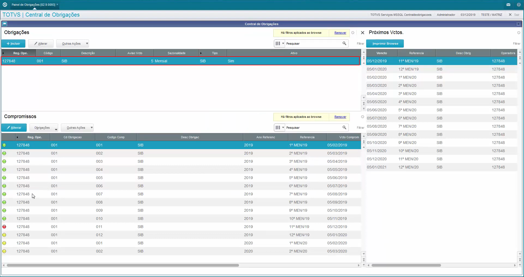Select Próximos Vctos. row 05/01/2021
Image resolution: width=524 pixels, height=277 pixels.
(442, 167)
